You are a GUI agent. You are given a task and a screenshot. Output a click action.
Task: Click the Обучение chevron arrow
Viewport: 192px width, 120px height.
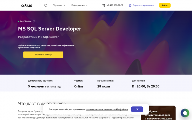pyautogui.click(x=65, y=5)
